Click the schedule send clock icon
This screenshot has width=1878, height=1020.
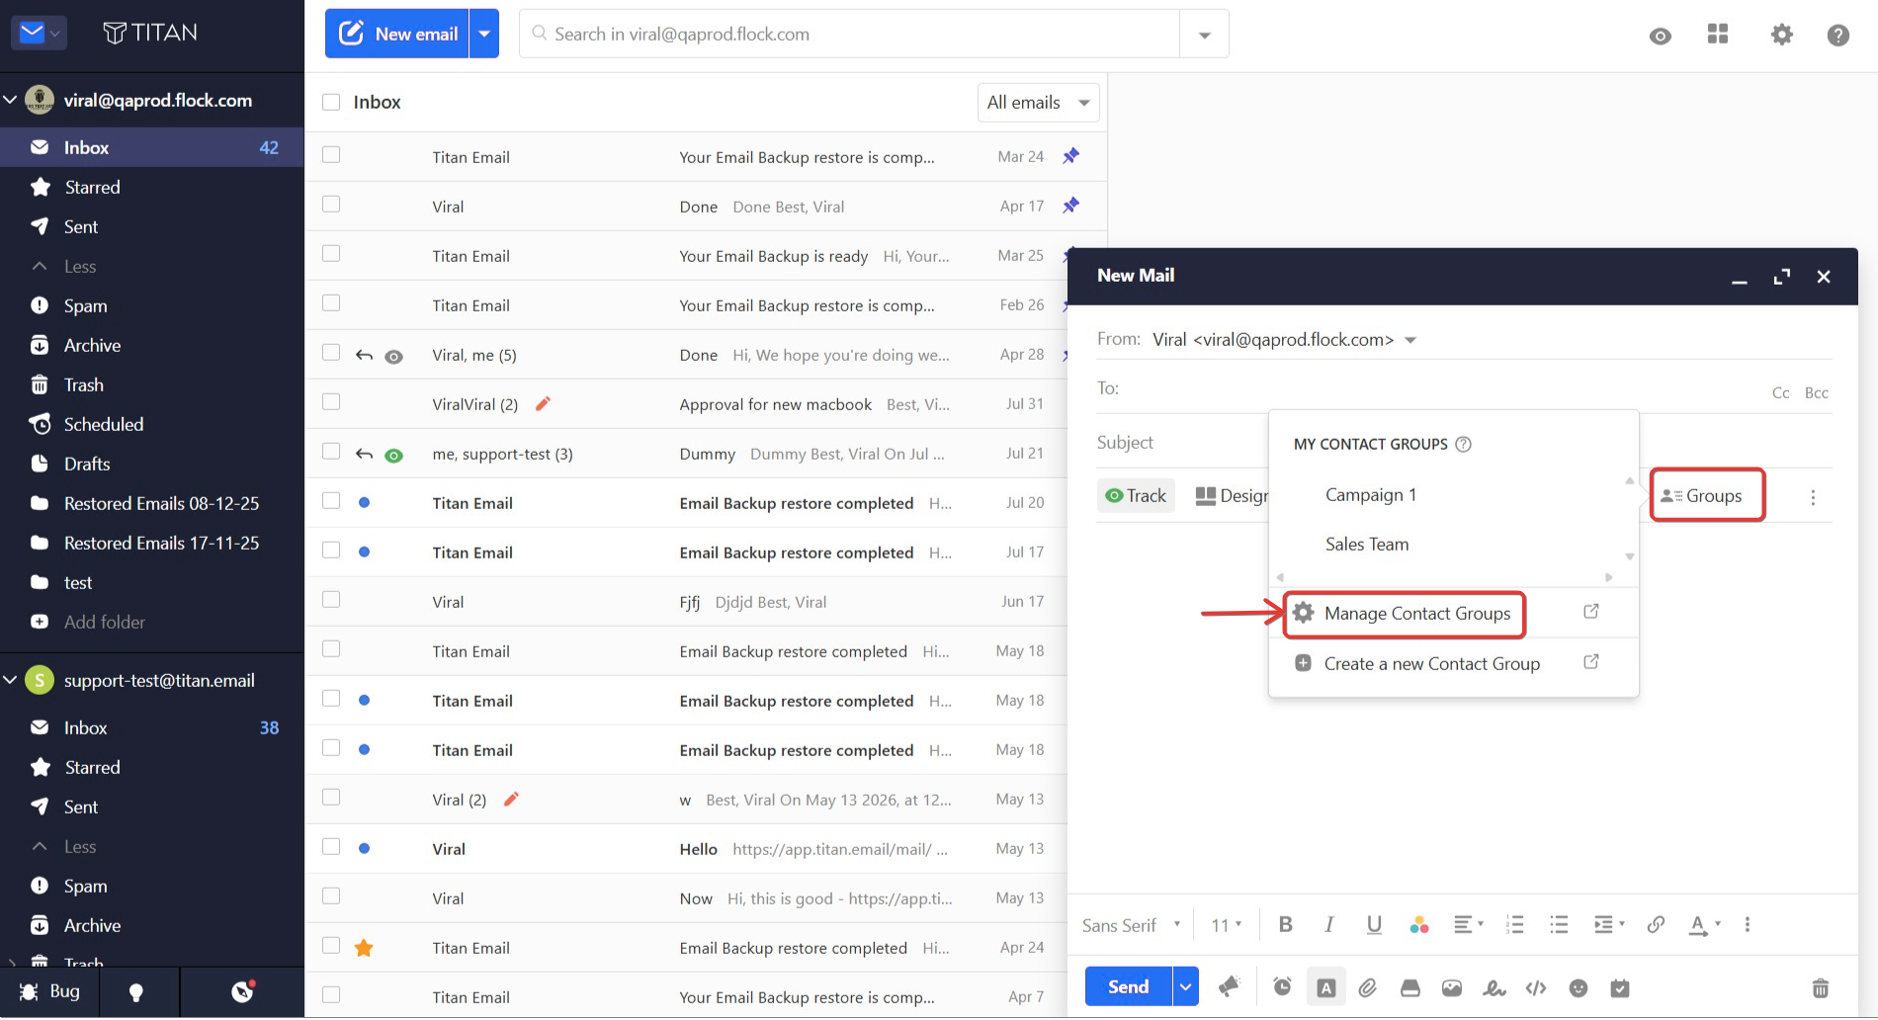pyautogui.click(x=1282, y=986)
